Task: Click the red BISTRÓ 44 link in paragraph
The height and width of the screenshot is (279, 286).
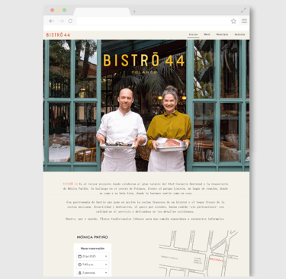Action: 70,184
